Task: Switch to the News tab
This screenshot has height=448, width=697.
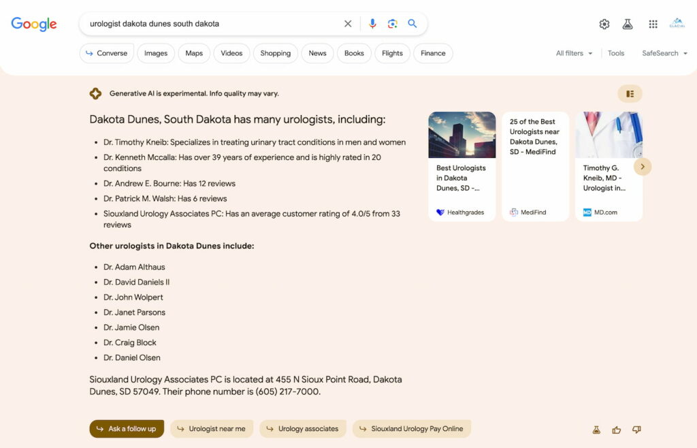Action: [317, 53]
